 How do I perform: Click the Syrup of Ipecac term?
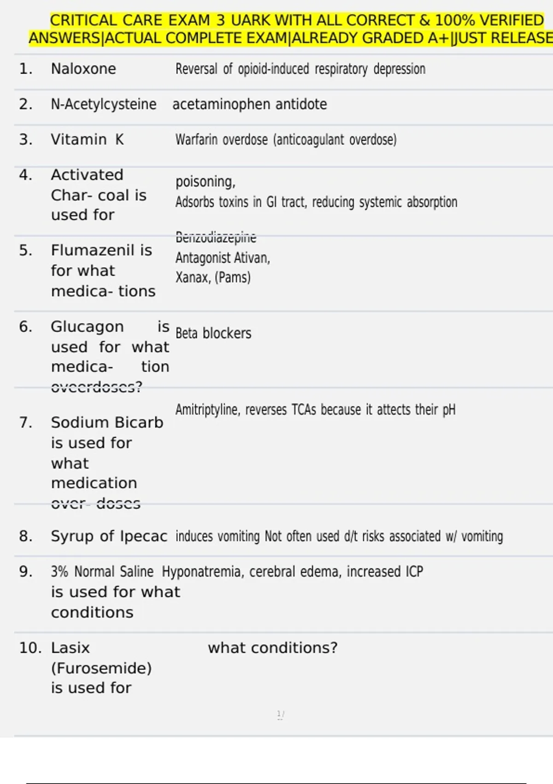(109, 536)
